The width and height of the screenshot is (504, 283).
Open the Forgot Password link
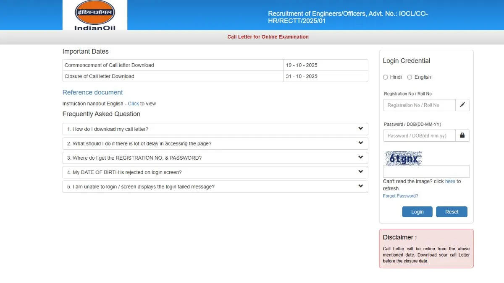pyautogui.click(x=400, y=196)
